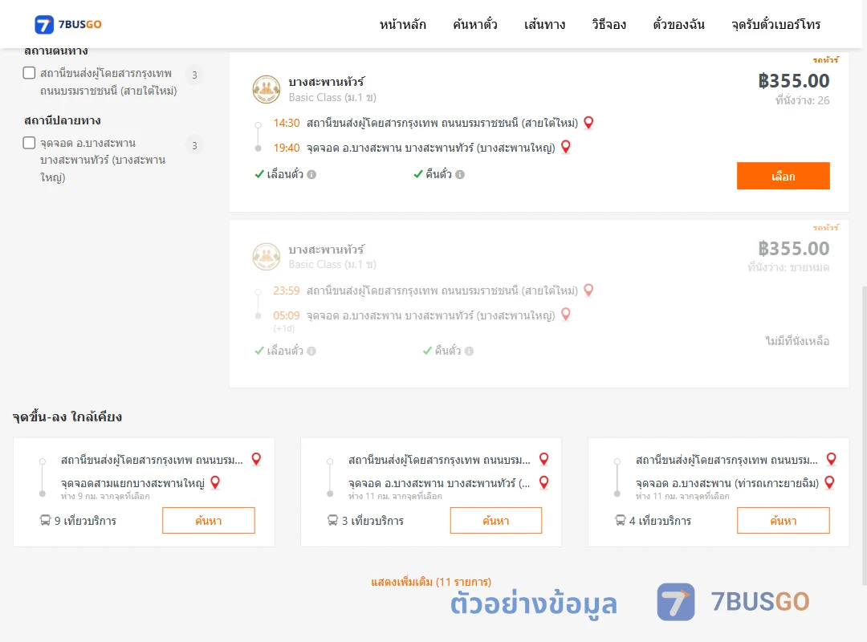Click บางสะพานทัวร์ operator logo on the 14:30 trip
This screenshot has height=642, width=867.
point(267,90)
